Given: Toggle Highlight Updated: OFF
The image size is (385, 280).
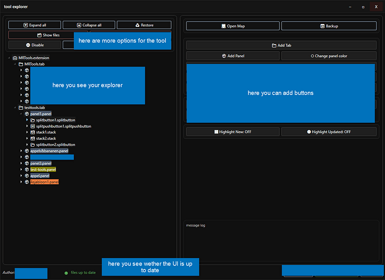Looking at the screenshot, I should point(329,132).
